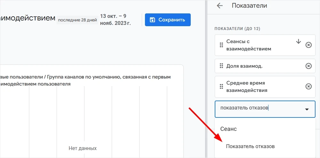This screenshot has height=158, width=320.
Task: Click the Сеанс group header in the list
Action: click(x=228, y=129)
